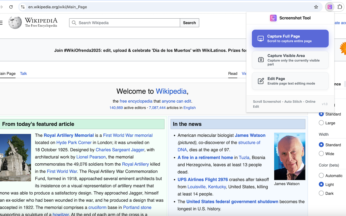The height and width of the screenshot is (216, 346).
Task: Open the 7,087,444 articles link
Action: tap(157, 108)
